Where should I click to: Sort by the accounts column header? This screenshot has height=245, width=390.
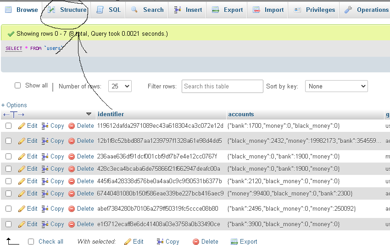pos(241,114)
